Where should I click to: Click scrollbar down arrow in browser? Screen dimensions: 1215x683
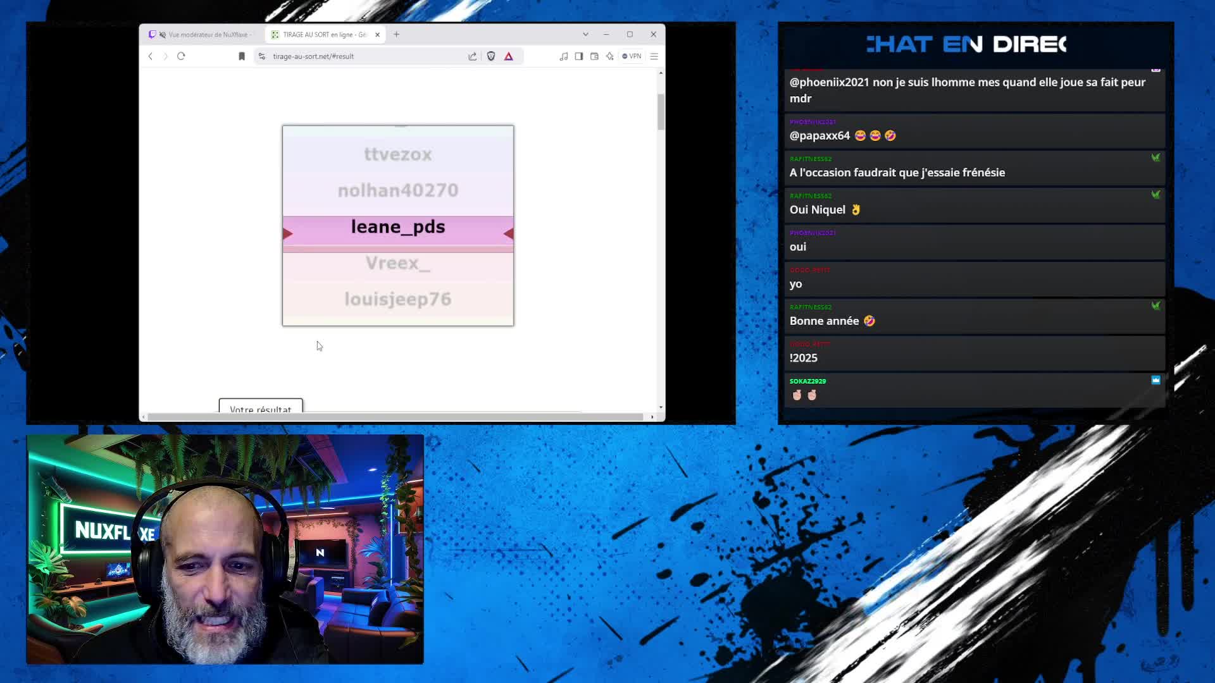click(661, 408)
